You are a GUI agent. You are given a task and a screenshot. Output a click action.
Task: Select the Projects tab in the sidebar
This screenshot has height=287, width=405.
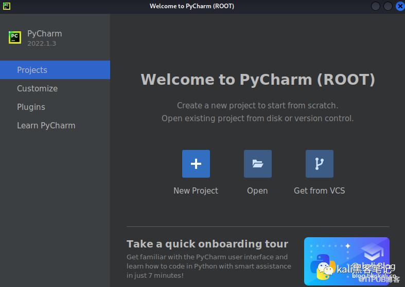(32, 70)
